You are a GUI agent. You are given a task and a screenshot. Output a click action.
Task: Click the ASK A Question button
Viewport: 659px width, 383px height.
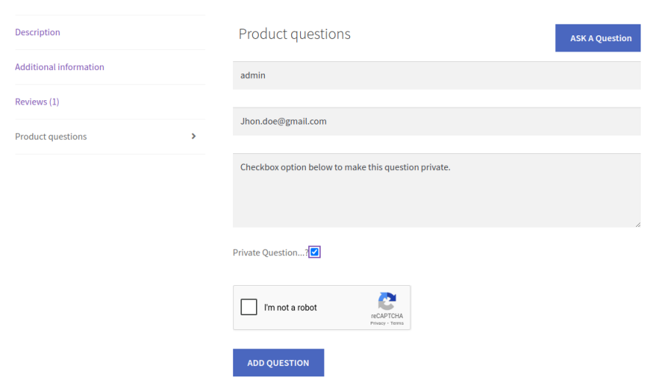(x=597, y=38)
